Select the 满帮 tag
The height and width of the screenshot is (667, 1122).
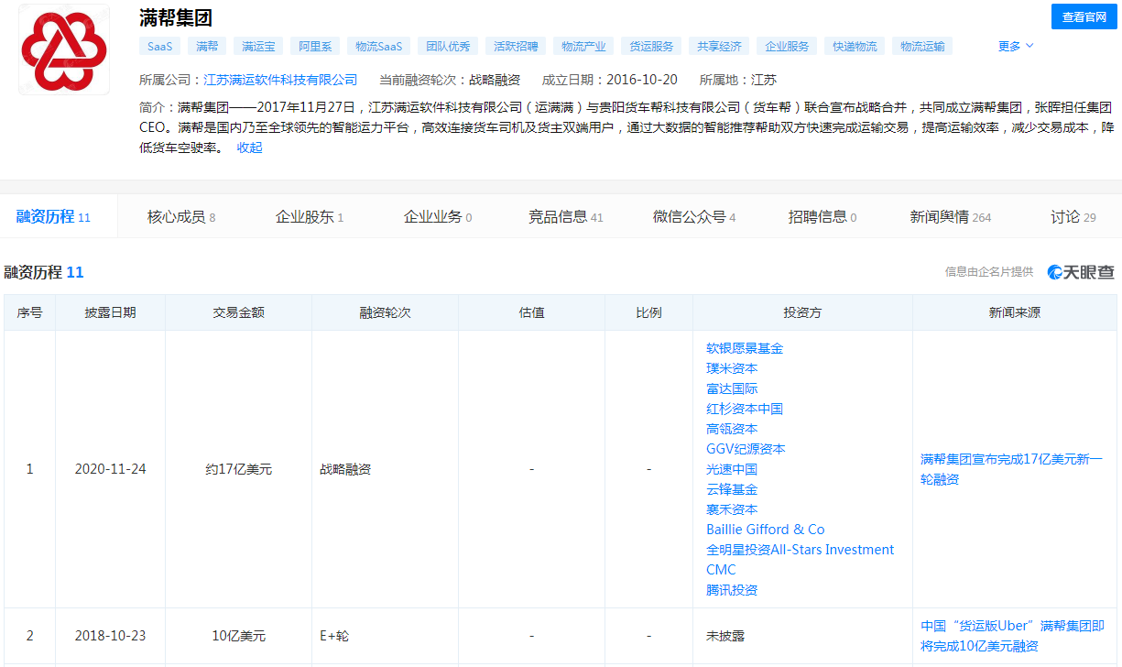(x=207, y=46)
